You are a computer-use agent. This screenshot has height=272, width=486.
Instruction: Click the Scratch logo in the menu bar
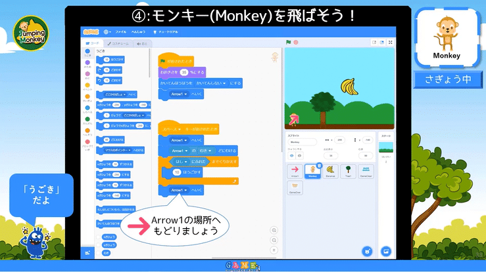coord(91,32)
